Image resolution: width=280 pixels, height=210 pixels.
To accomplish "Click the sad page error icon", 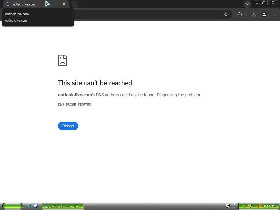I will click(62, 60).
